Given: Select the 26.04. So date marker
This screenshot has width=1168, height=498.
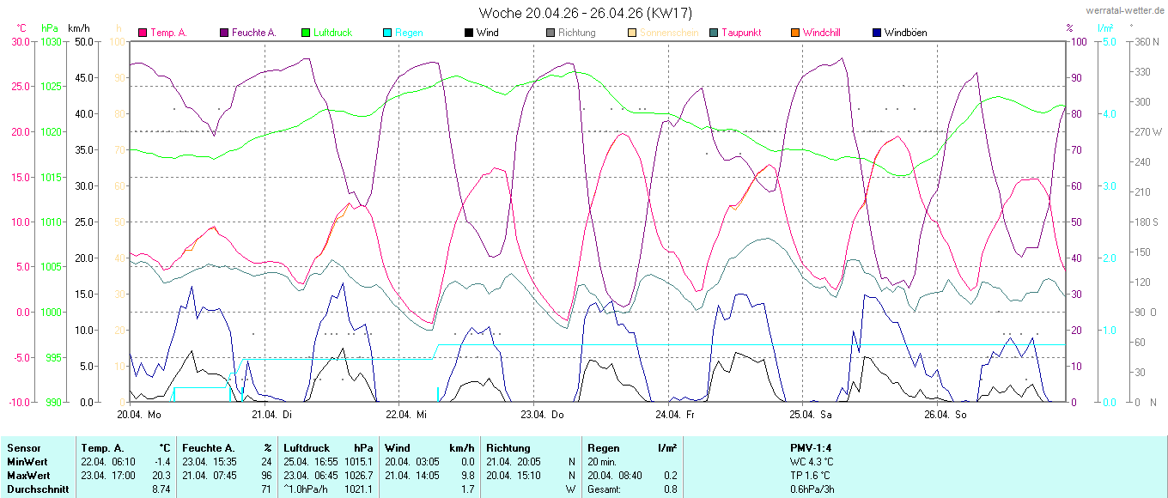Looking at the screenshot, I should pos(945,415).
